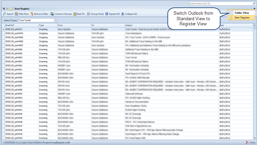This screenshot has height=145, width=257.
Task: Sort by Type column header
Action: click(48, 25)
